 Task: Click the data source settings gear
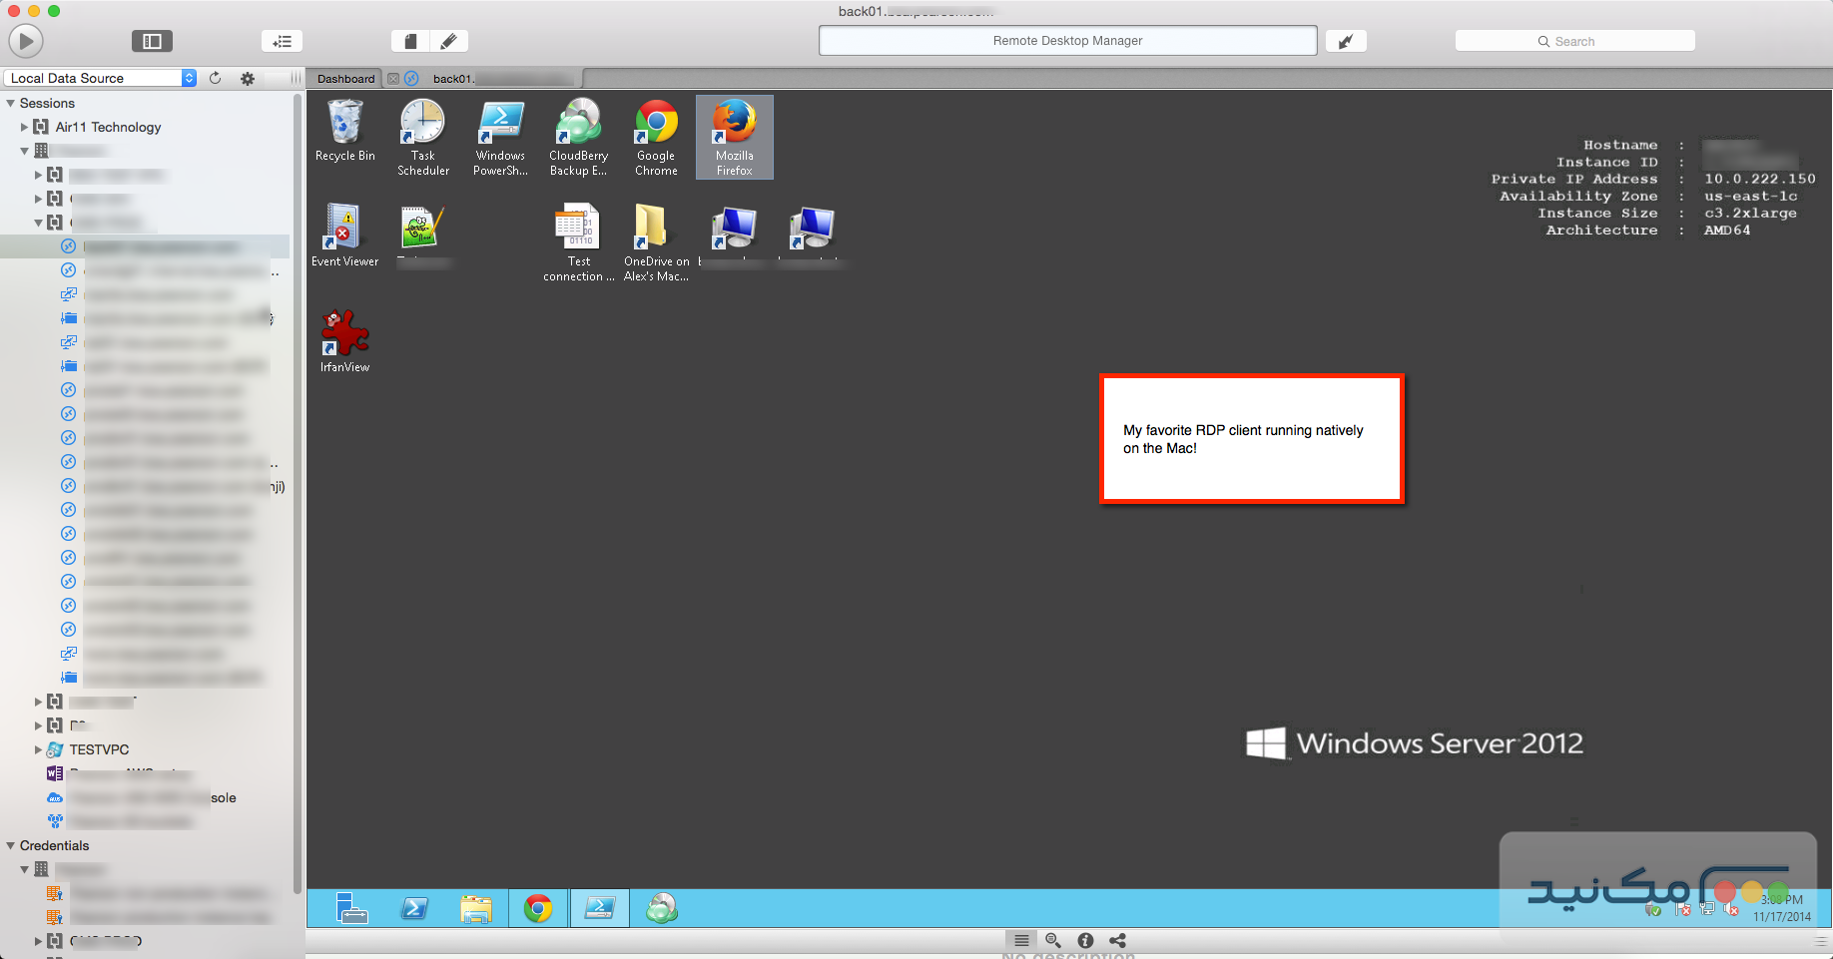[247, 78]
